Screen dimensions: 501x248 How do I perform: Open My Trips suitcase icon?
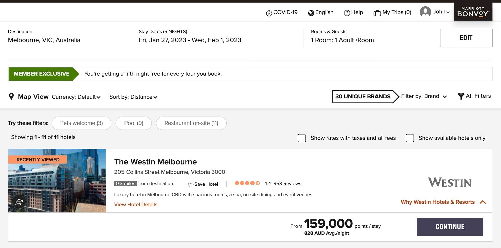tap(377, 12)
